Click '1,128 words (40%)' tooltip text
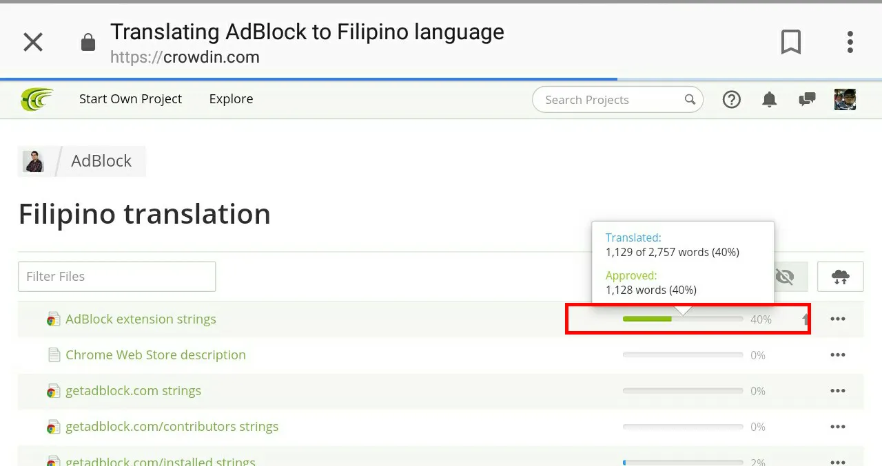Image resolution: width=882 pixels, height=466 pixels. [x=651, y=290]
